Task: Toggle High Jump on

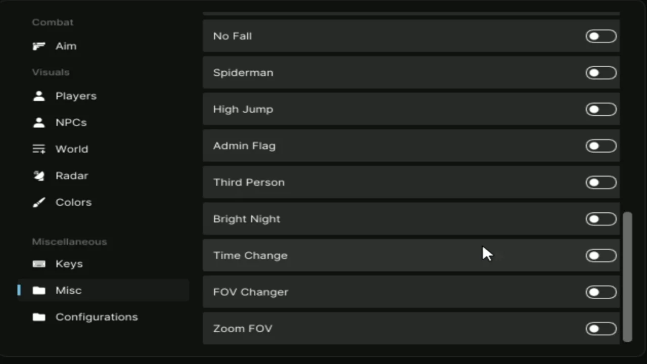Action: click(601, 109)
